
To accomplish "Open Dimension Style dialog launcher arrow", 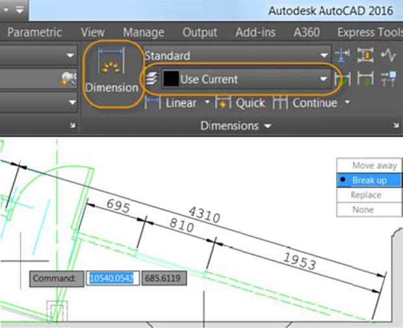I will point(396,125).
